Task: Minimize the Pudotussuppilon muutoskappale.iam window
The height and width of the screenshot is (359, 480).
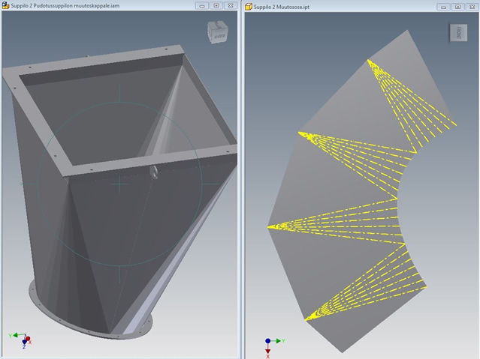Action: tap(201, 5)
